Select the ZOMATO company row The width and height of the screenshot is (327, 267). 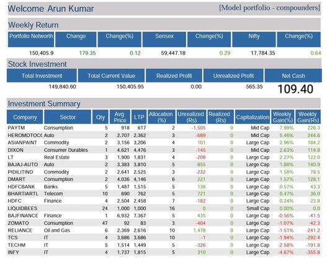(x=164, y=223)
